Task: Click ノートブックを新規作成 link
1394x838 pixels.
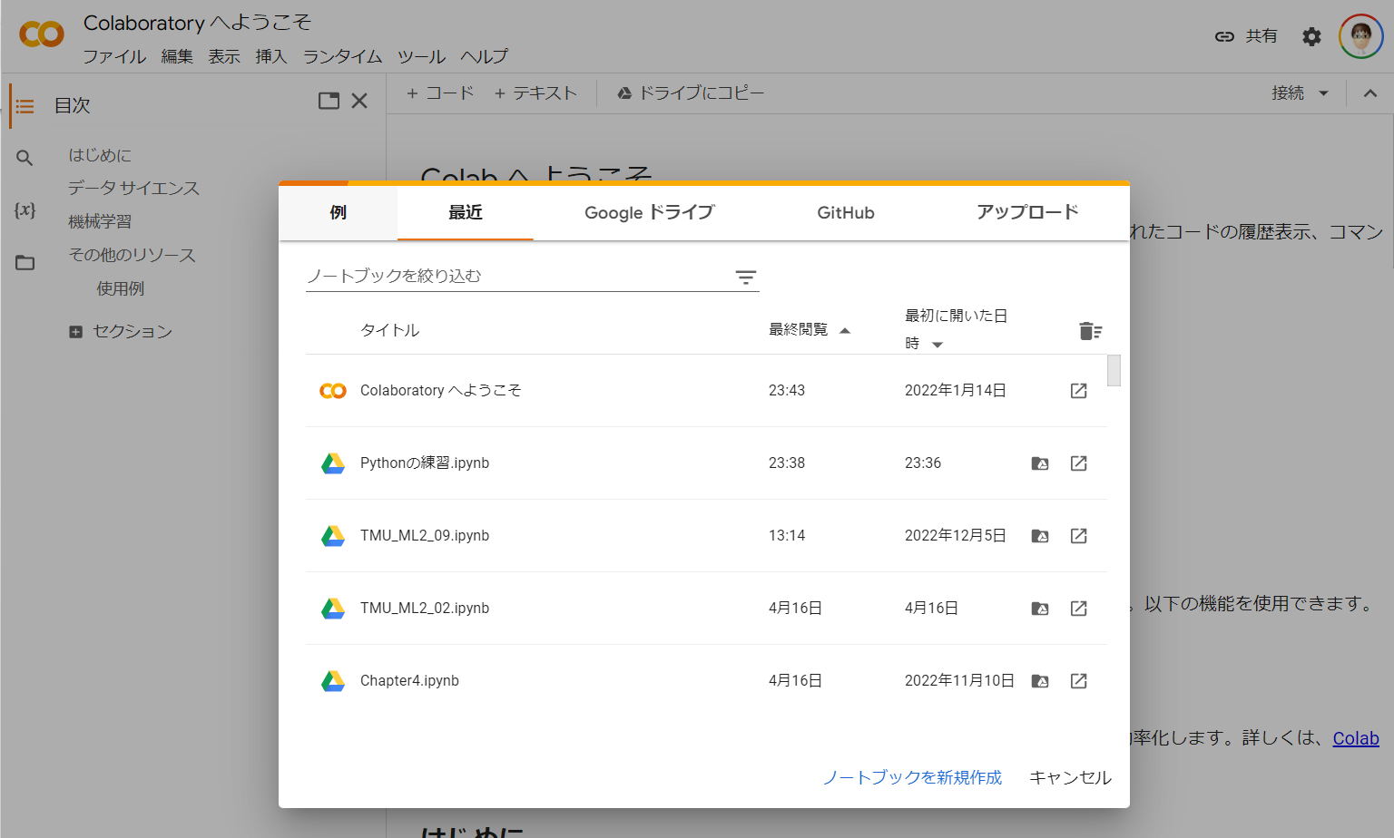Action: click(912, 777)
